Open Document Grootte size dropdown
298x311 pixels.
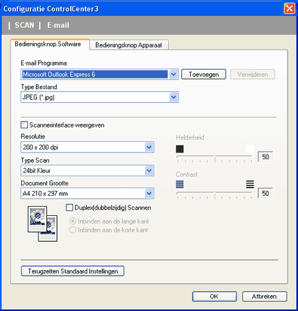(x=149, y=193)
